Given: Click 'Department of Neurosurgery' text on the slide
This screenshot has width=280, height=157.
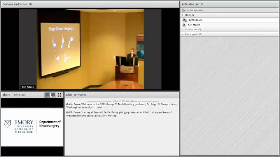Looking at the screenshot, I should coord(50,124).
